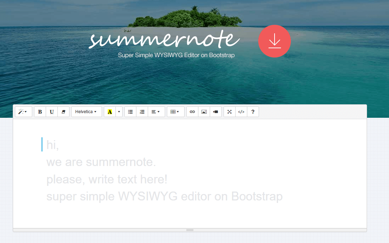Toggle bold formatting

[40, 112]
